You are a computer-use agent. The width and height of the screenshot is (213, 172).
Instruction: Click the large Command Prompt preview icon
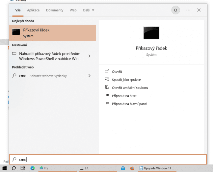click(151, 33)
